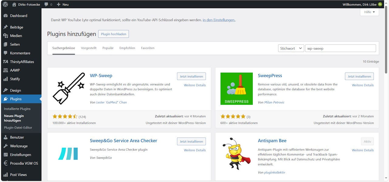This screenshot has height=182, width=389.
Task: Switch to Empfohlen tab
Action: [x=127, y=48]
